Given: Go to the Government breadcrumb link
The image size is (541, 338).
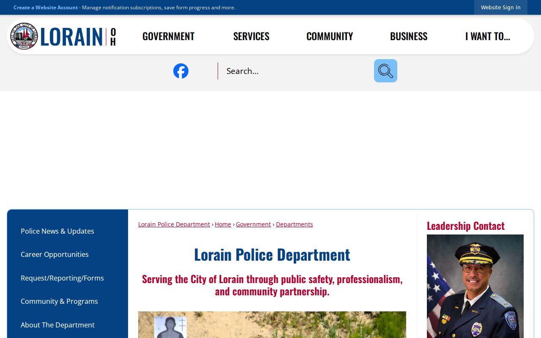Looking at the screenshot, I should point(253,224).
